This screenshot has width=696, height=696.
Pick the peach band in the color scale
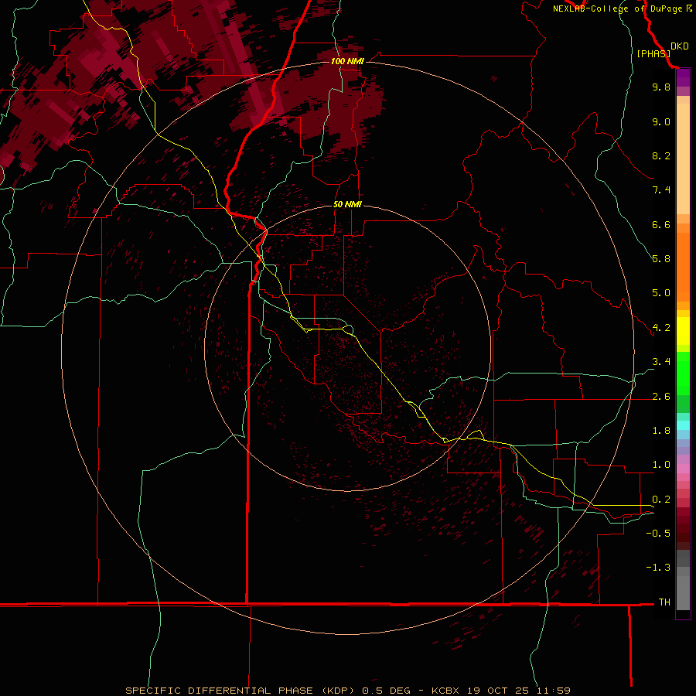coord(683,160)
